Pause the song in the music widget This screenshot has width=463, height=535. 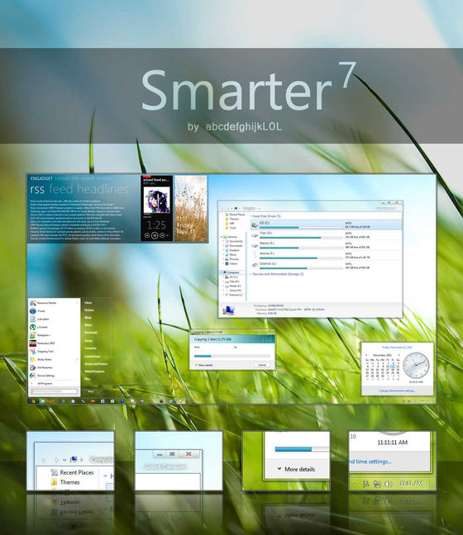tap(155, 235)
